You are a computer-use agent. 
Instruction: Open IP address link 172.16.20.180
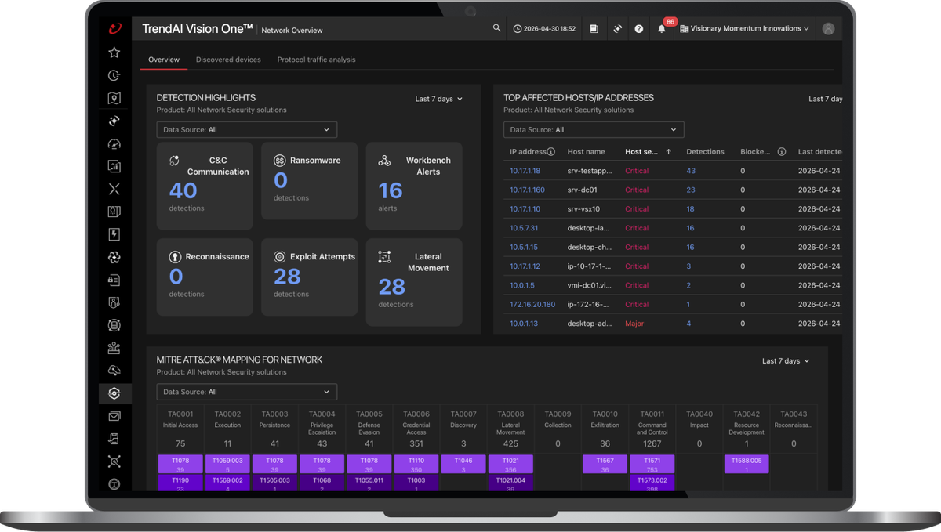point(532,304)
